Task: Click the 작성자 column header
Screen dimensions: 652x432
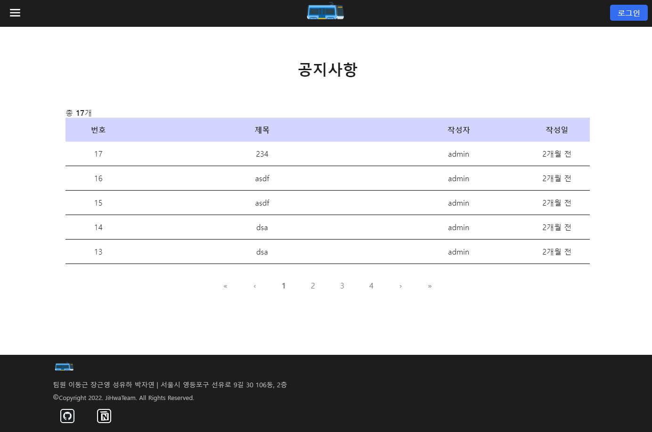Action: tap(458, 130)
